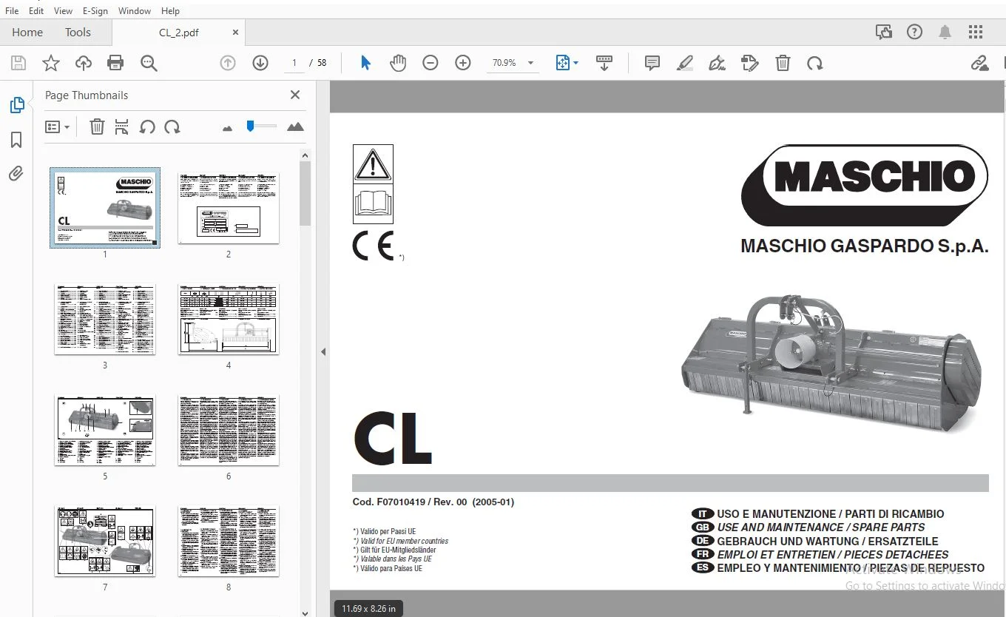Image resolution: width=1006 pixels, height=617 pixels.
Task: Open the zoom level dropdown
Action: point(530,64)
